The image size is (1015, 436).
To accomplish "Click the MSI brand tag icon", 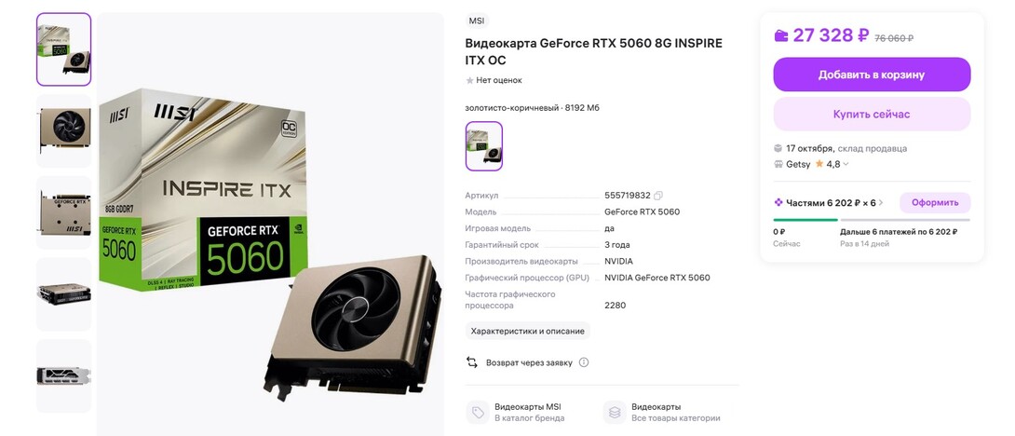I will click(x=478, y=412).
